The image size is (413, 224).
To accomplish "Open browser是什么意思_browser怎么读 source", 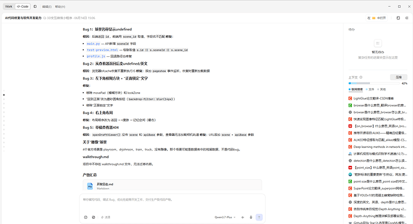I will 378,112.
